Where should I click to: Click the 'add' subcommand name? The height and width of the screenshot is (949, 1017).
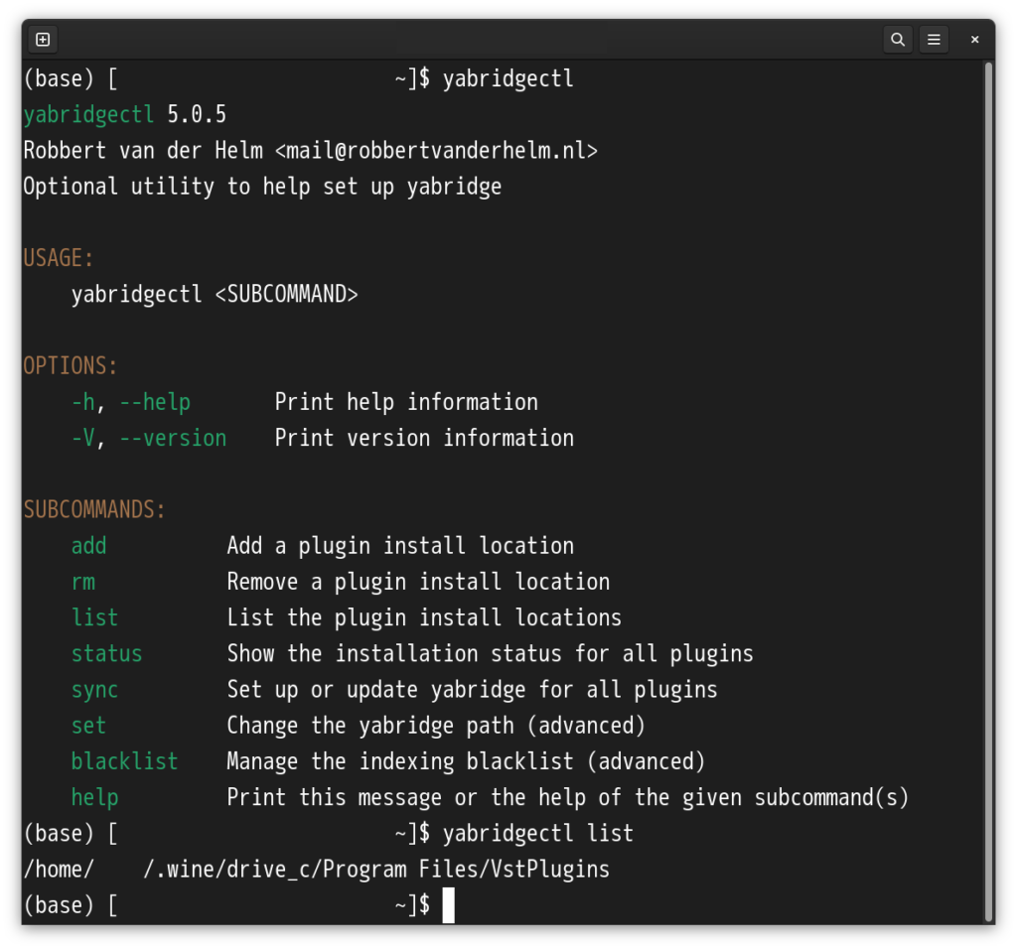click(x=88, y=546)
